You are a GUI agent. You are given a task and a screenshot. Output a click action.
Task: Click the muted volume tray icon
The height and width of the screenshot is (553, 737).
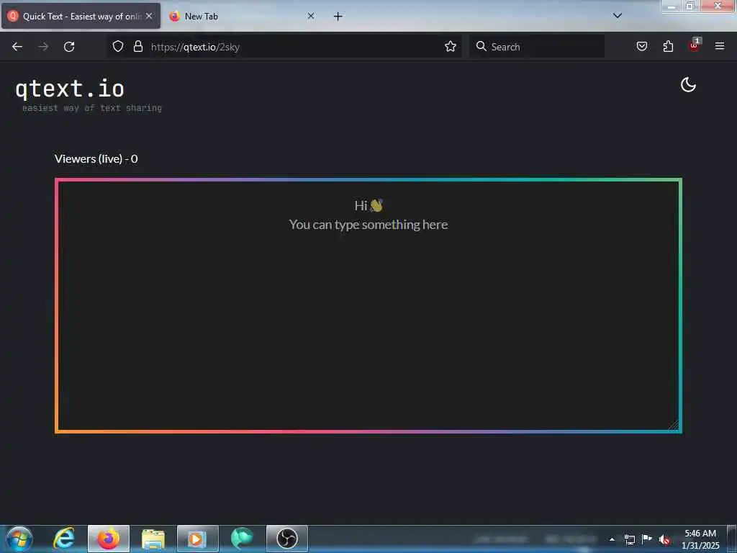coord(664,539)
